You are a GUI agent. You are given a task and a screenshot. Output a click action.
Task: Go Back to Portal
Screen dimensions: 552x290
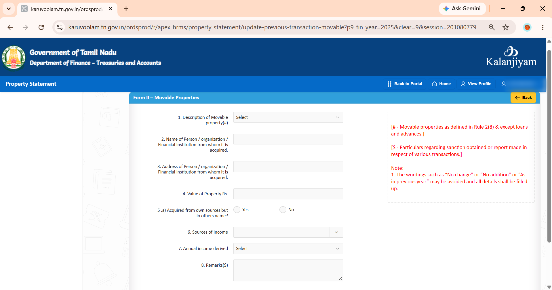point(405,84)
